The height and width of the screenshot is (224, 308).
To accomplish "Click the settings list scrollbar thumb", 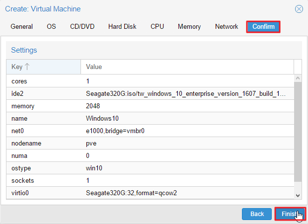I will click(298, 132).
